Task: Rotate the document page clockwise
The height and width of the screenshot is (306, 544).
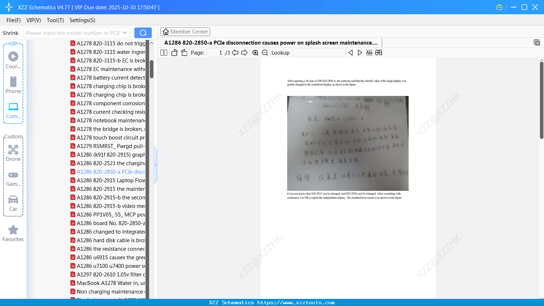Action: (184, 52)
